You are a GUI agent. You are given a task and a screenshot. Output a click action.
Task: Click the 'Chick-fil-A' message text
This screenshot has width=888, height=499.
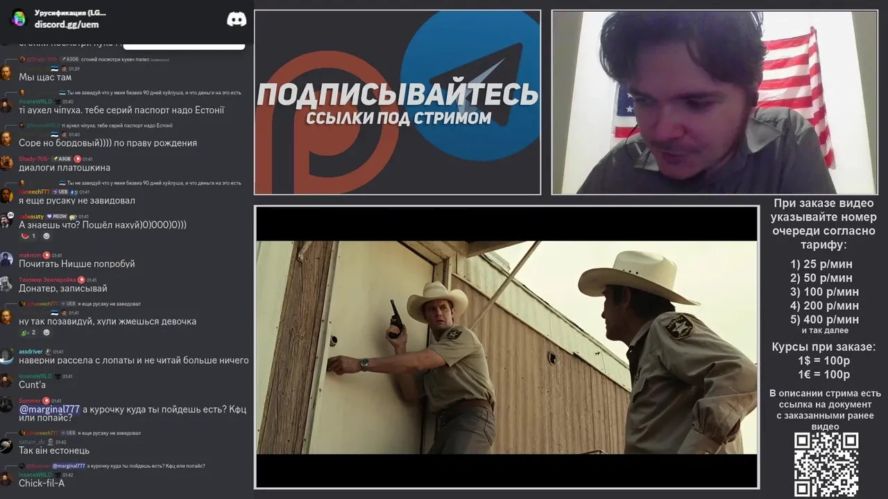42,483
